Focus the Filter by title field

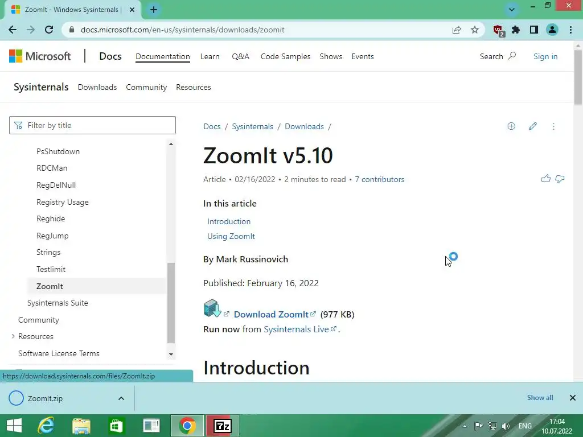(92, 125)
